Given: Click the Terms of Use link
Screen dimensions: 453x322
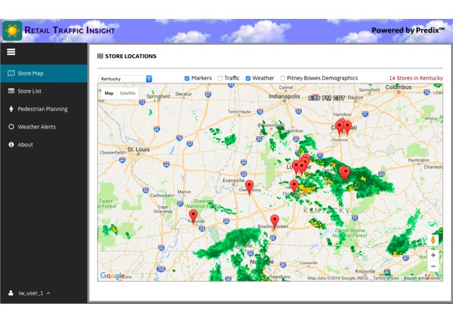Looking at the screenshot, I should pyautogui.click(x=386, y=278).
